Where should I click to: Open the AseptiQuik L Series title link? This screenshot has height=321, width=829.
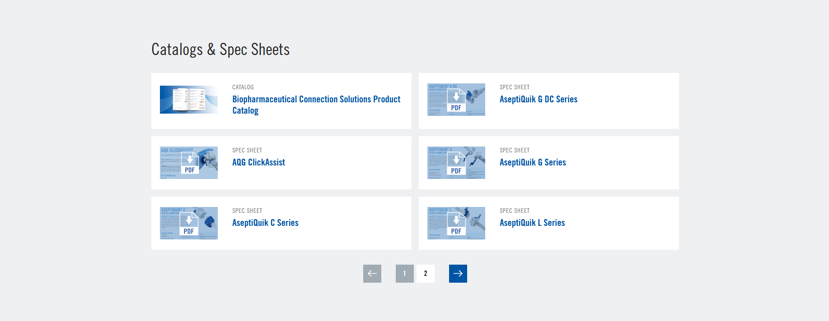pos(532,223)
